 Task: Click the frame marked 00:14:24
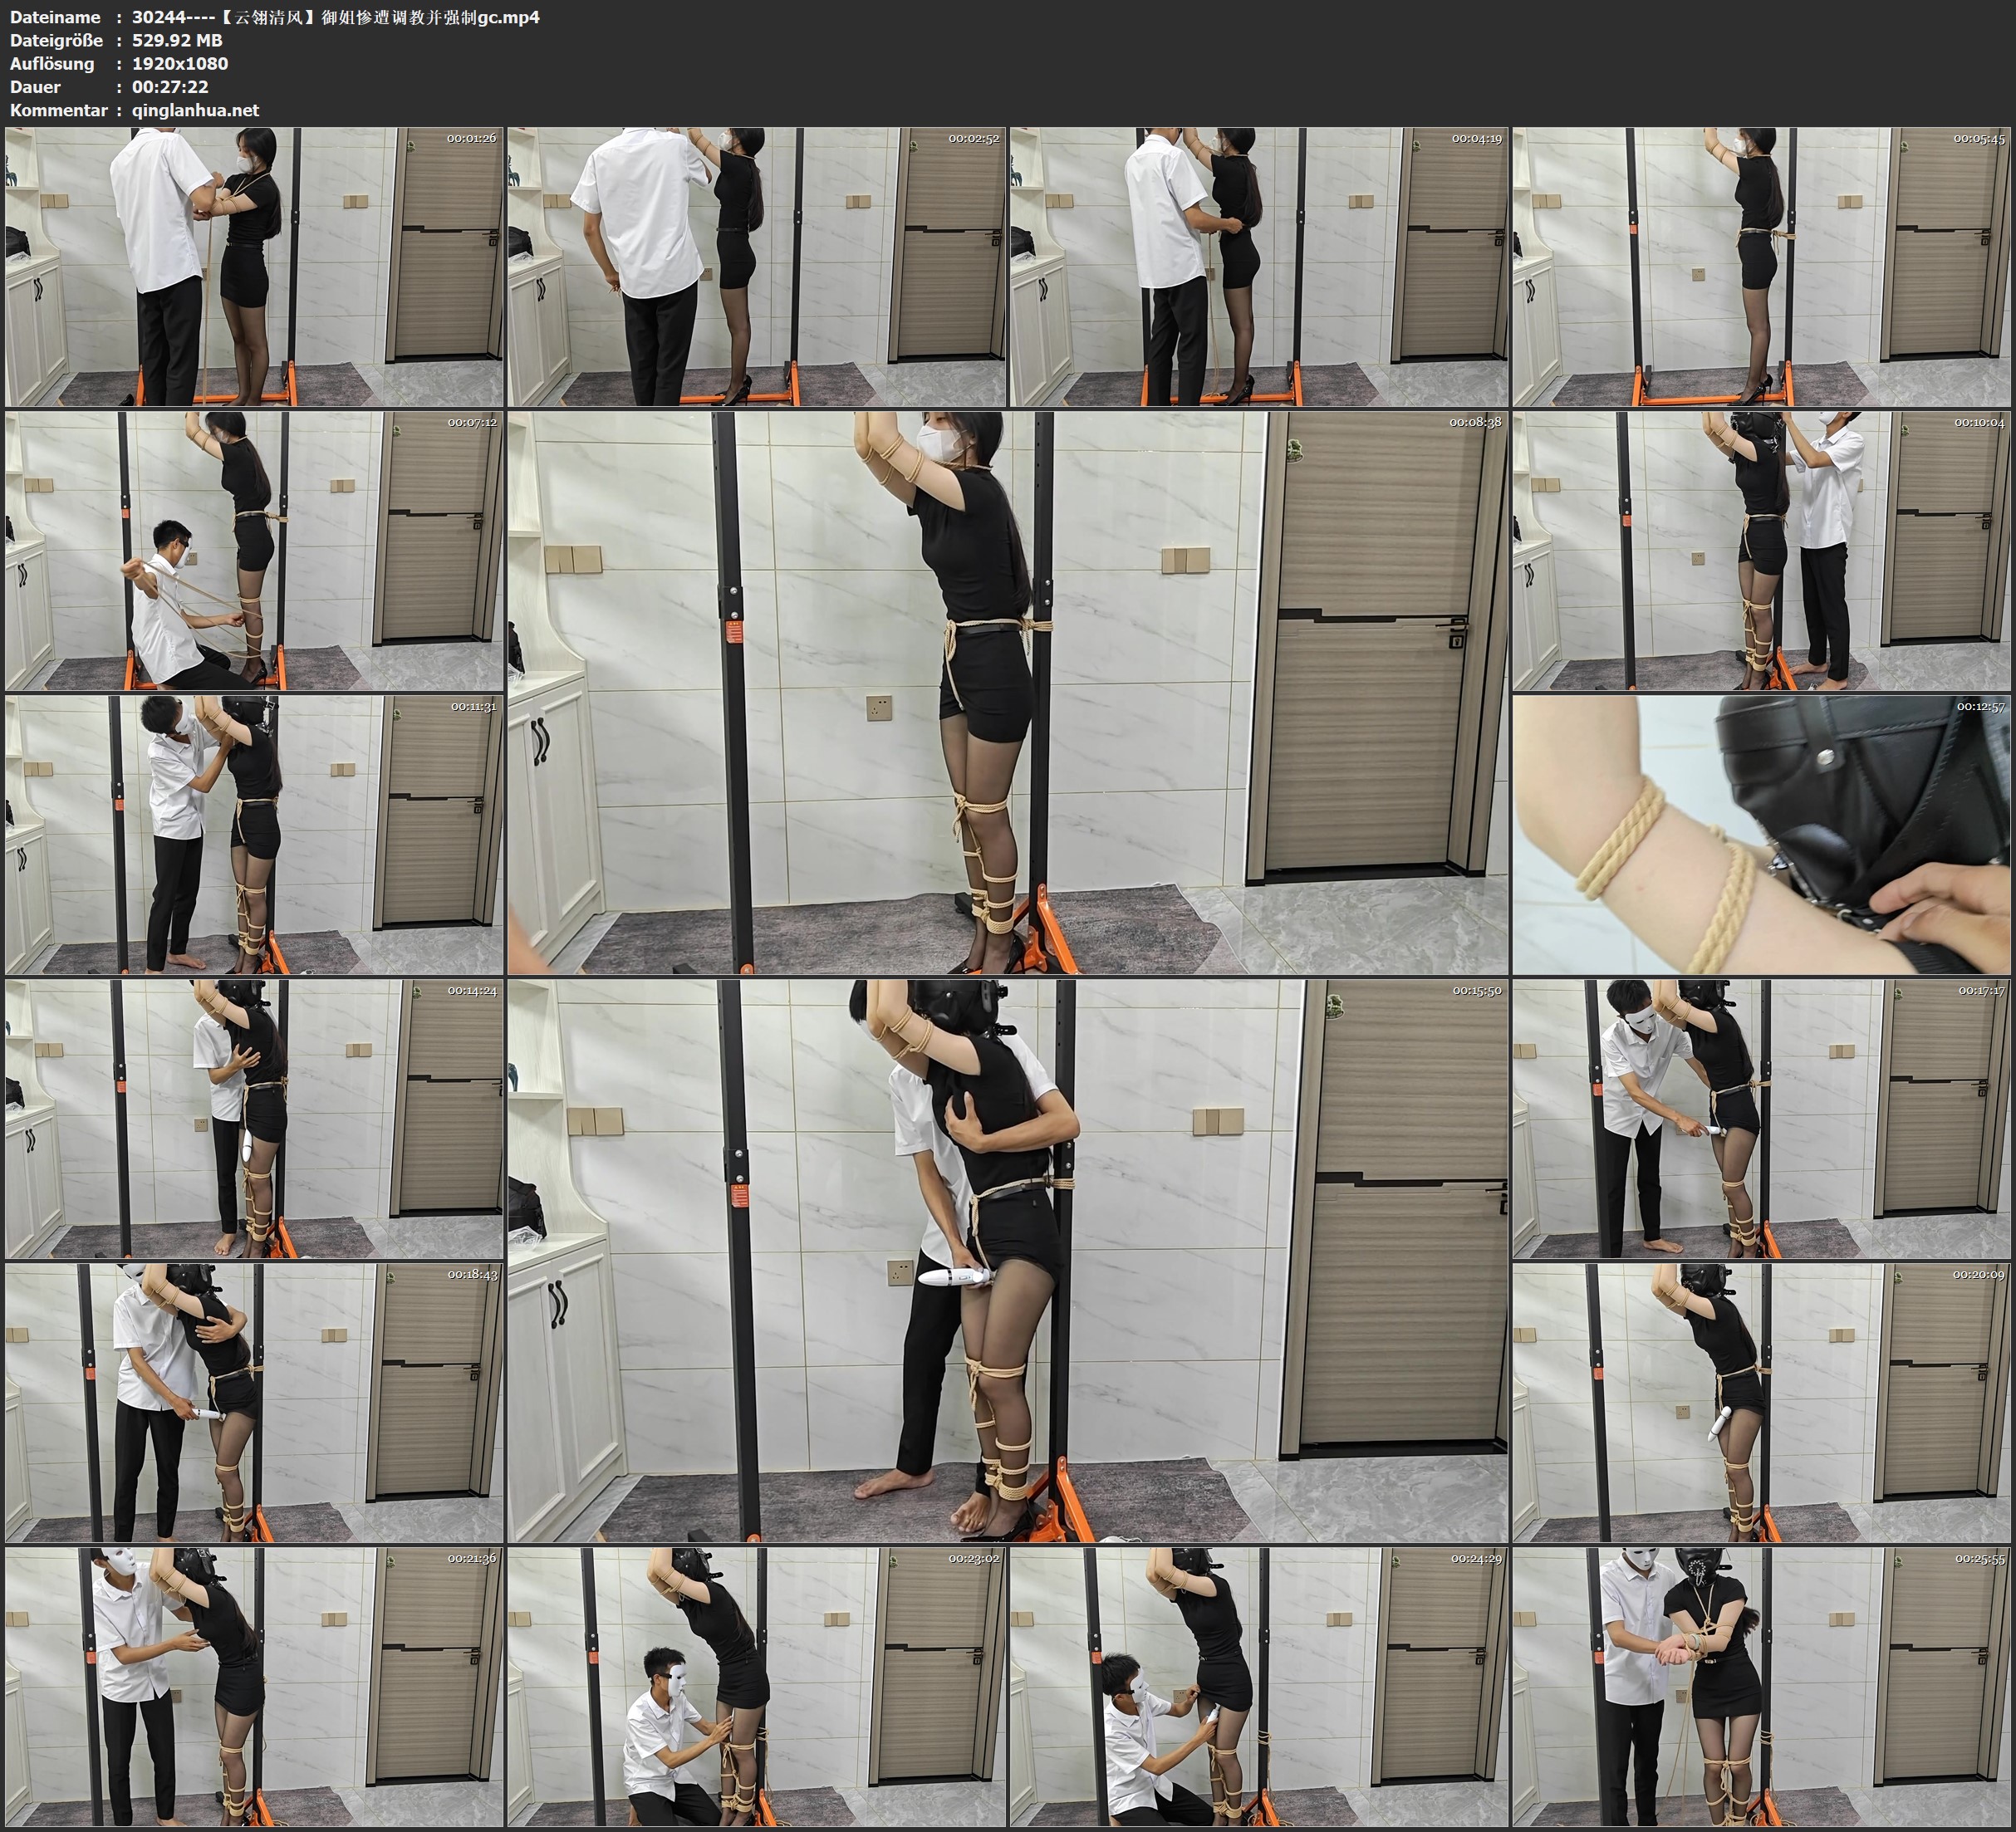(x=254, y=1119)
